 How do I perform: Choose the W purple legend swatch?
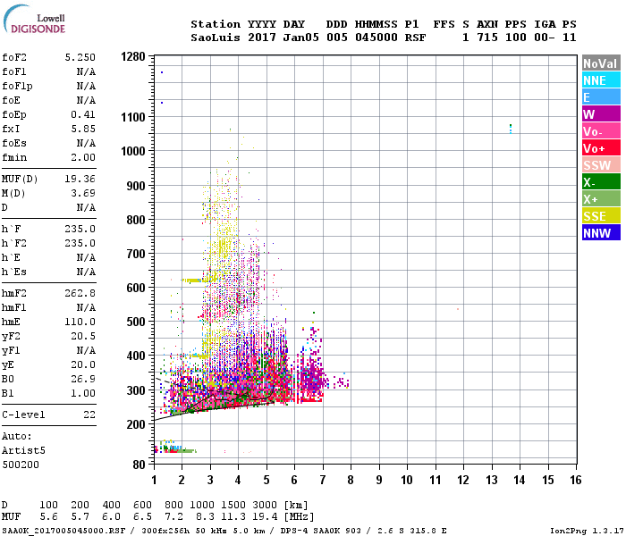601,114
